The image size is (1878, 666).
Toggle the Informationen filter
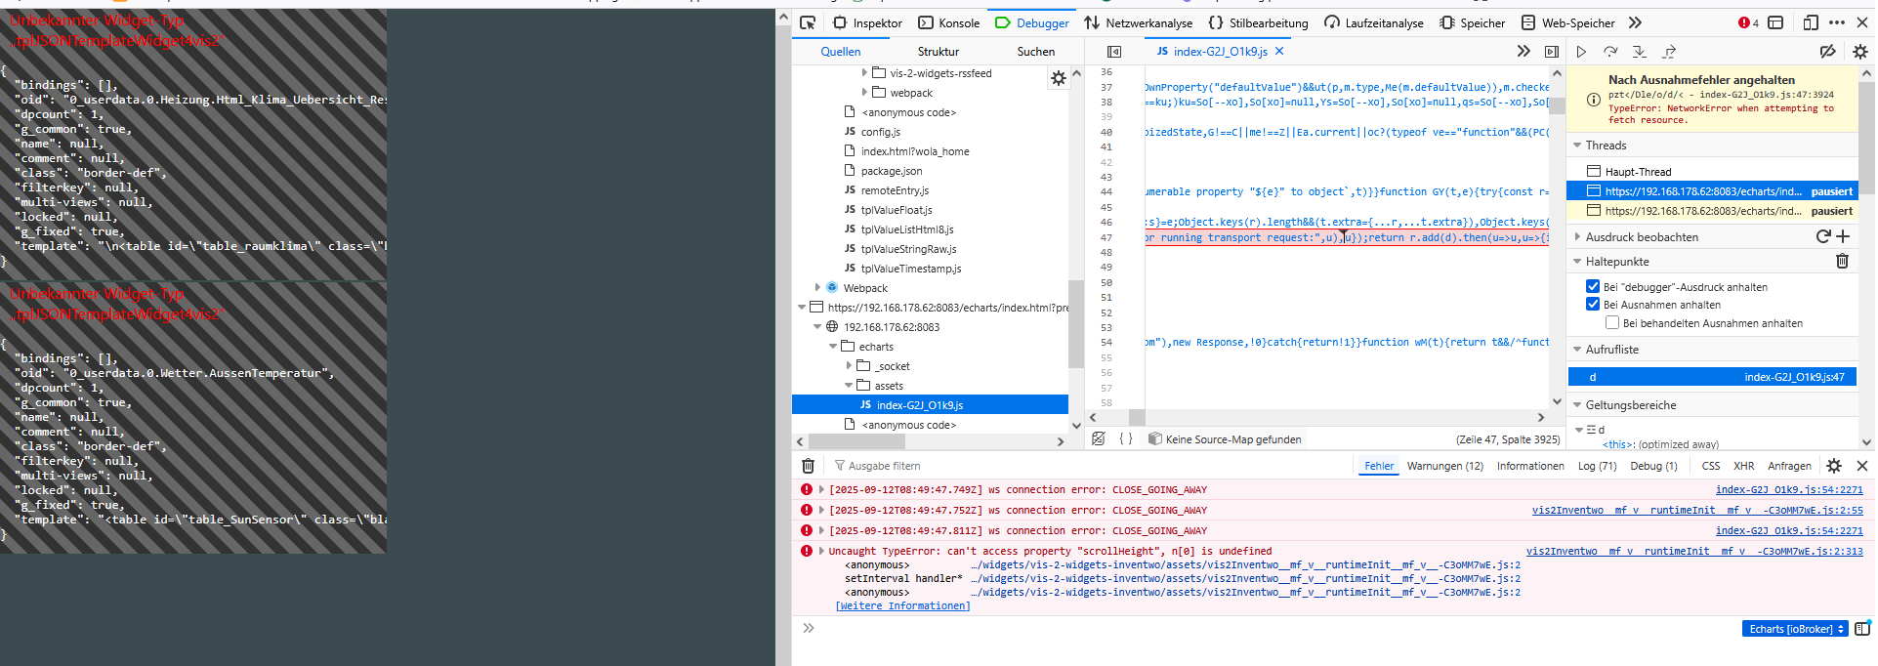coord(1530,466)
